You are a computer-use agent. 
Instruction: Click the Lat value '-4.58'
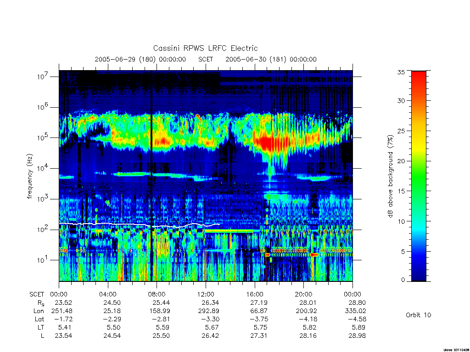click(357, 319)
